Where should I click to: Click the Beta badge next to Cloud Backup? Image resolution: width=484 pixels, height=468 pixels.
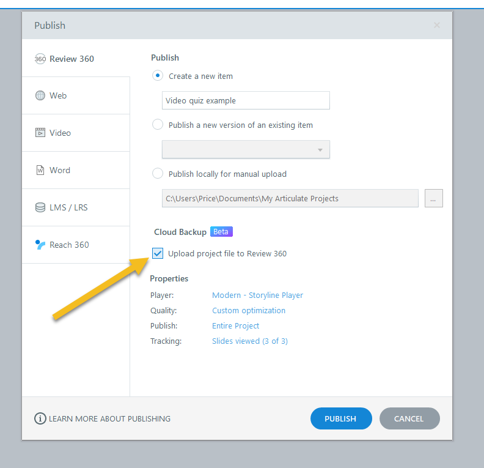point(221,232)
